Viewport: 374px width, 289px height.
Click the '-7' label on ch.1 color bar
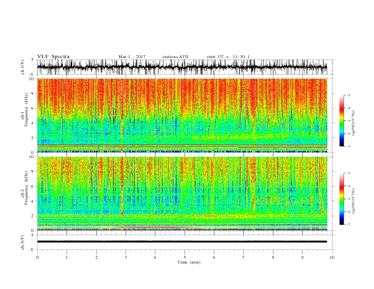coord(348,146)
